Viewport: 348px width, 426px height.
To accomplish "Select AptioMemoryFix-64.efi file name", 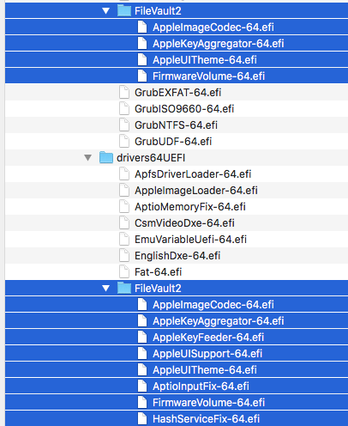I will point(190,207).
